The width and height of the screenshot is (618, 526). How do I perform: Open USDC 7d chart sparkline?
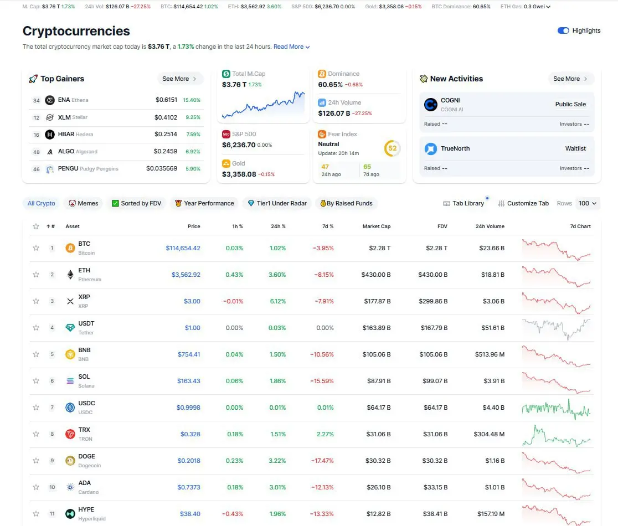pos(556,409)
